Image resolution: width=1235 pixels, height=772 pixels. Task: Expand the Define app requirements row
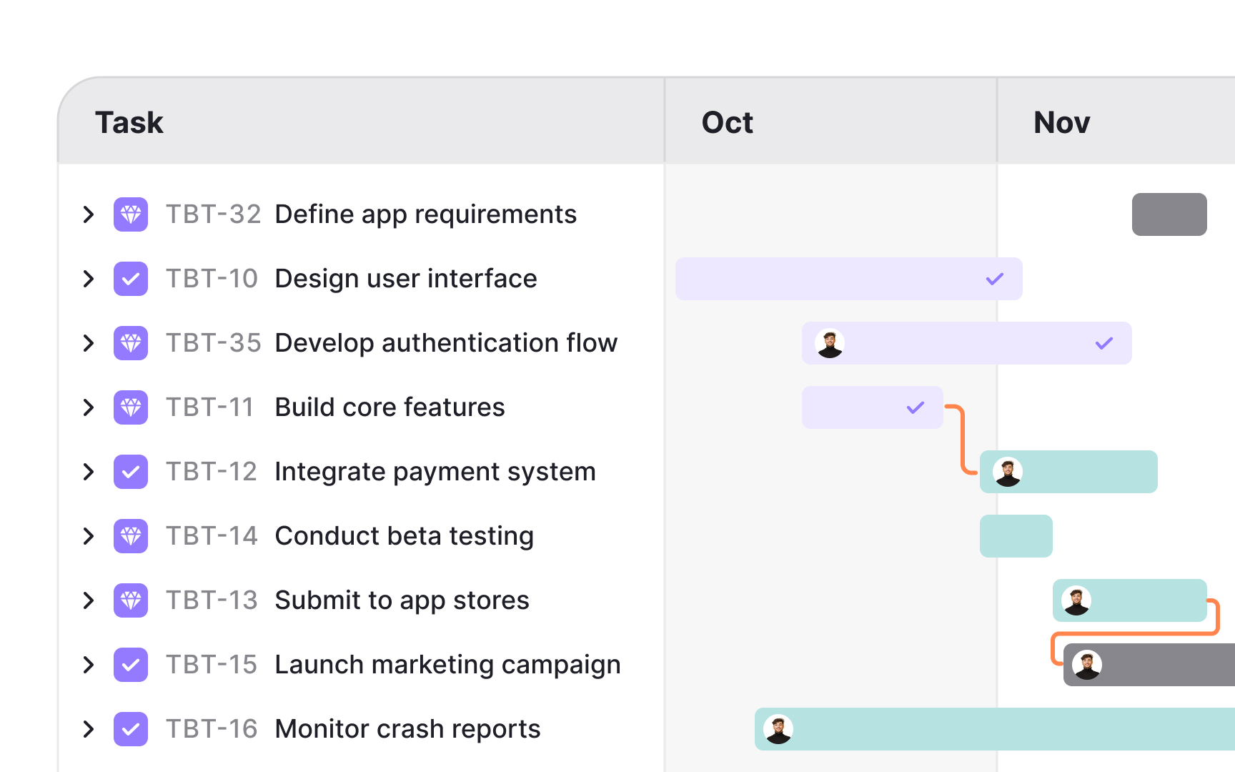(x=88, y=214)
